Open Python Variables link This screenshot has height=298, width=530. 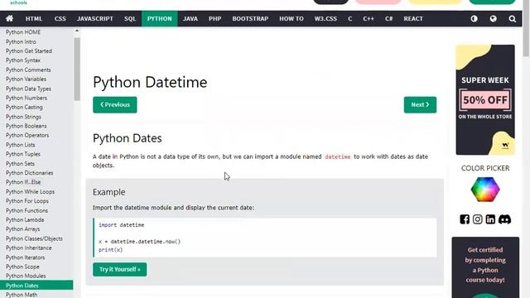tap(26, 79)
